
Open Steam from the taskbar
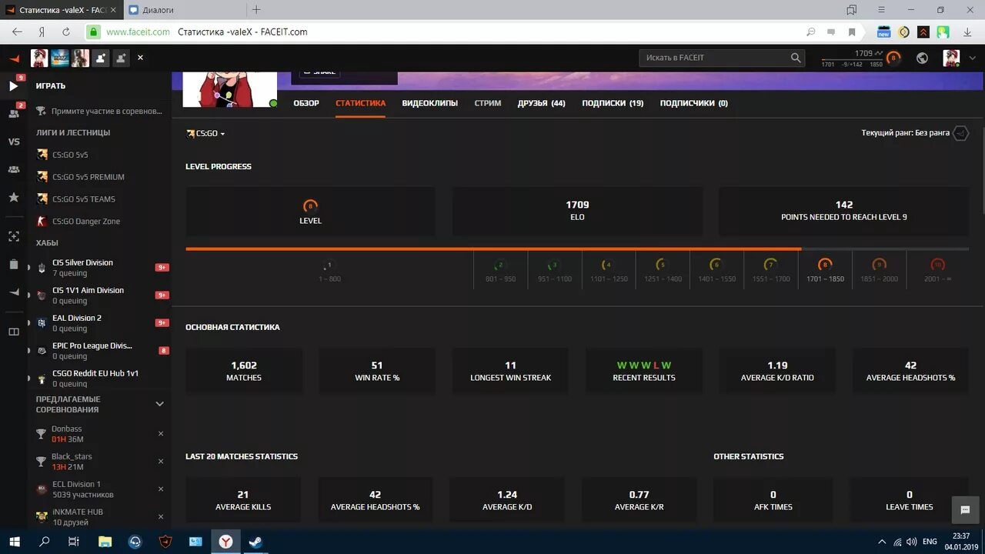tap(255, 542)
